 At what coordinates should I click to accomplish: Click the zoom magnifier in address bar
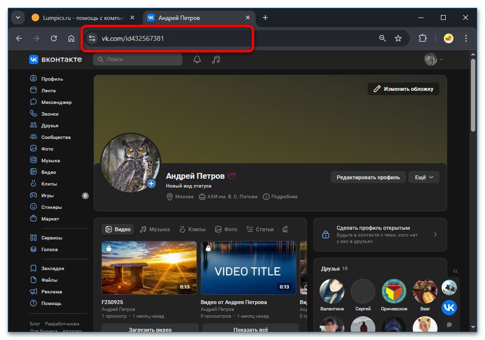coord(382,38)
